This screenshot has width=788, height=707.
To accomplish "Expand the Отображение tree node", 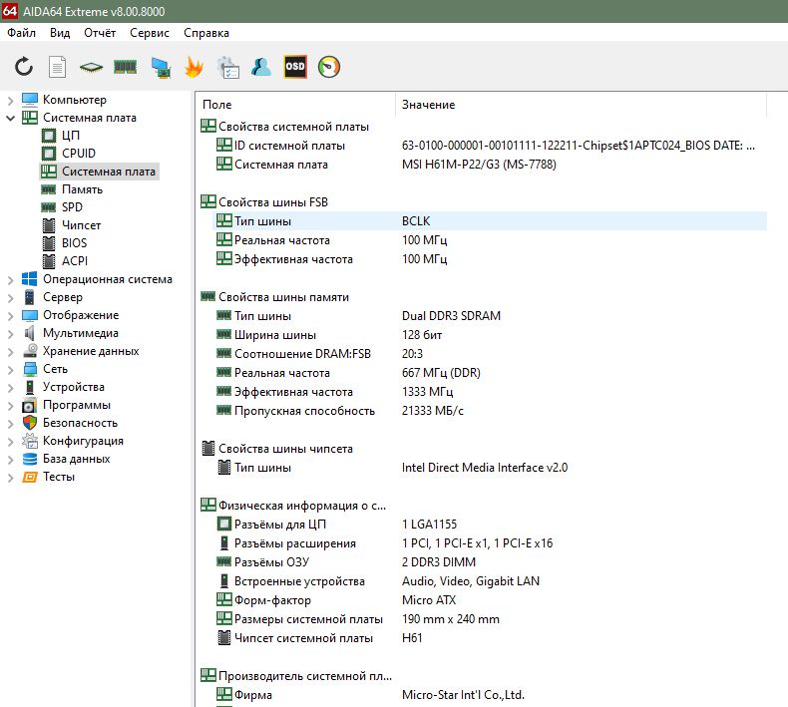I will pos(11,316).
